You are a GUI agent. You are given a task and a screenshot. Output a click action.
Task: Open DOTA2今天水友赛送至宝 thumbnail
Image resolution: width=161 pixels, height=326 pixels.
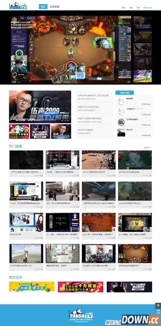pos(135,160)
